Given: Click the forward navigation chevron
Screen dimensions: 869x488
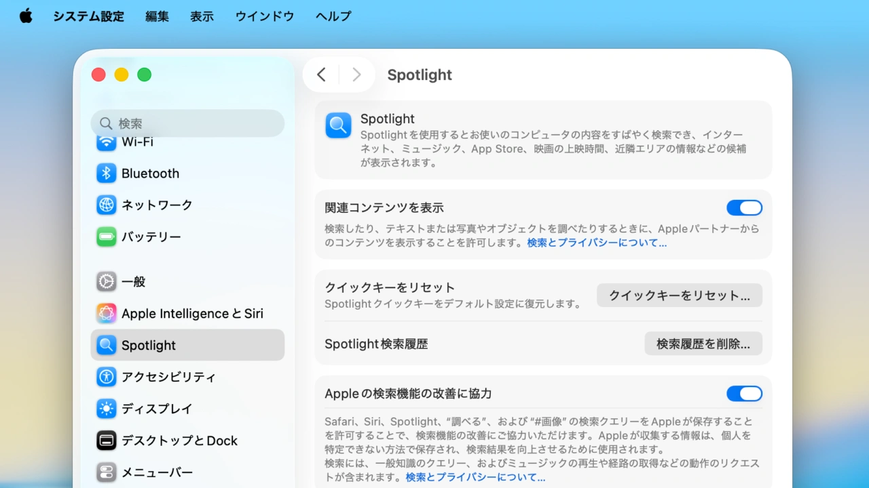Looking at the screenshot, I should pyautogui.click(x=356, y=75).
